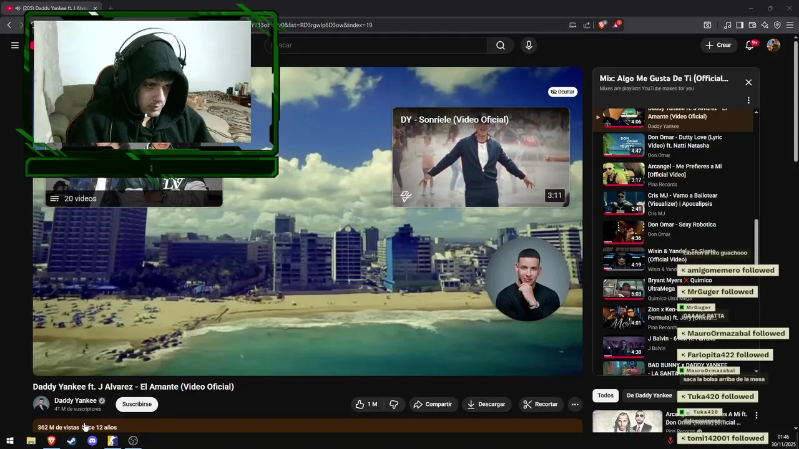Screen dimensions: 799x449
Task: Open the Arcangel recommended video thumbnail
Action: 627,422
